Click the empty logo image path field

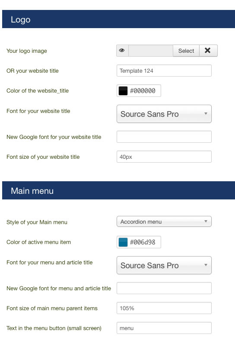pyautogui.click(x=151, y=51)
